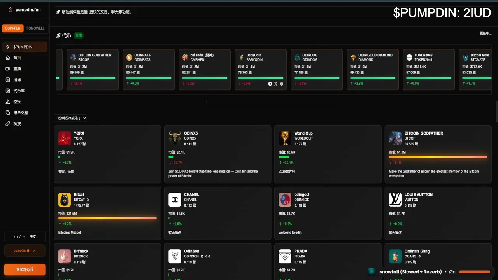The image size is (498, 280).
Task: Open the $PUMPDIN sidebar item
Action: click(x=25, y=47)
